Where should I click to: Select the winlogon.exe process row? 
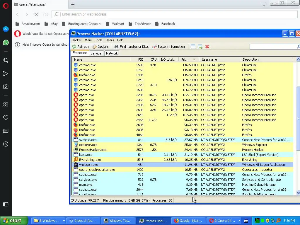183,165
